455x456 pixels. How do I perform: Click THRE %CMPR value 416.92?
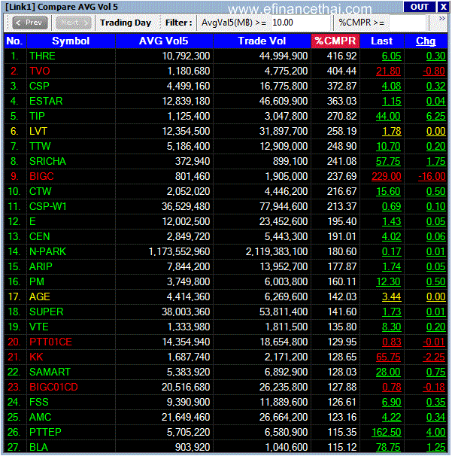[x=341, y=56]
